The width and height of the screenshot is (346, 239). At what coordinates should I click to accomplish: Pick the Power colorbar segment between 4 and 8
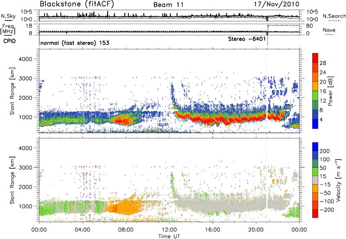(x=315, y=115)
